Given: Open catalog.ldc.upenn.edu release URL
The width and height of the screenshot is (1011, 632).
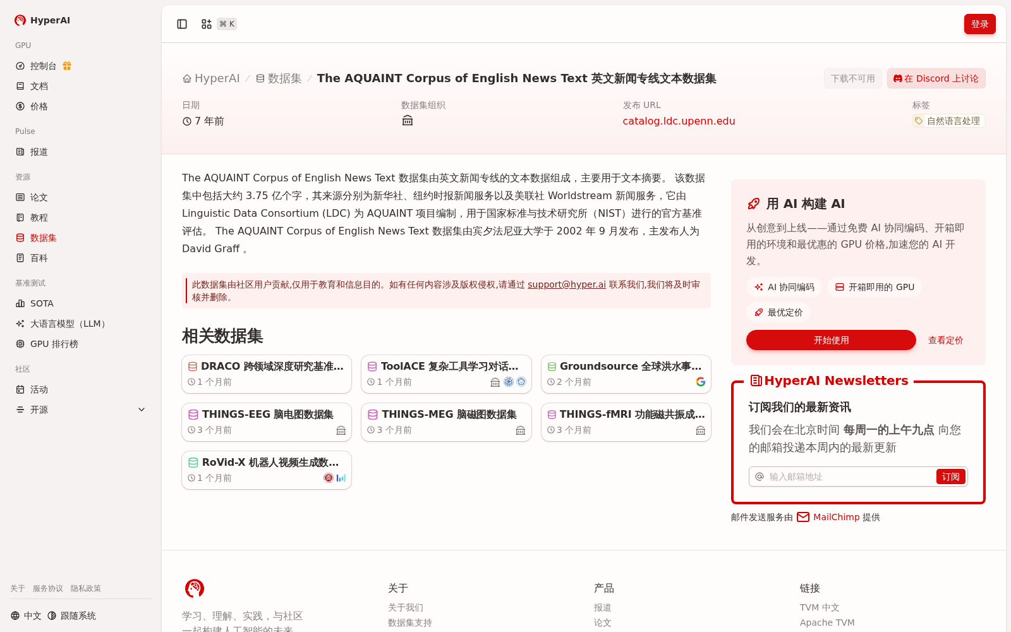Looking at the screenshot, I should 679,121.
